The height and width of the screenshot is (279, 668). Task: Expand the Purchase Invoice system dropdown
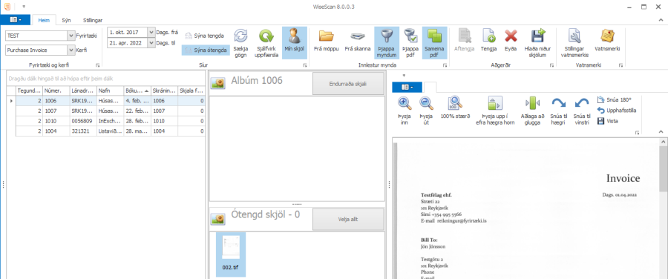(71, 50)
